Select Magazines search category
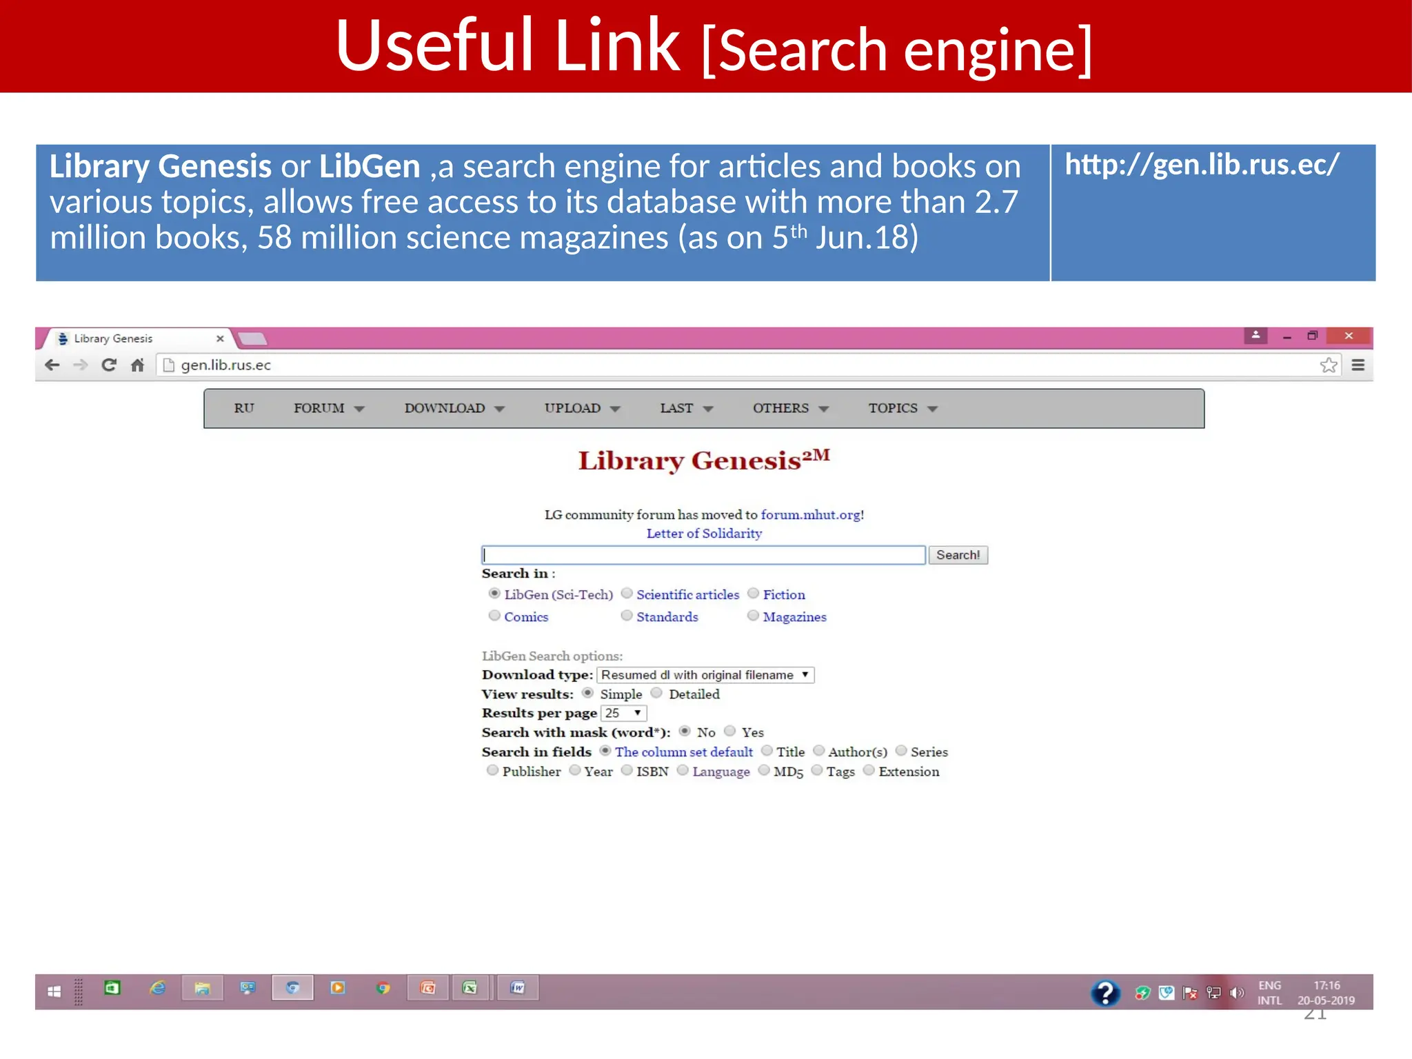This screenshot has width=1412, height=1059. 754,616
